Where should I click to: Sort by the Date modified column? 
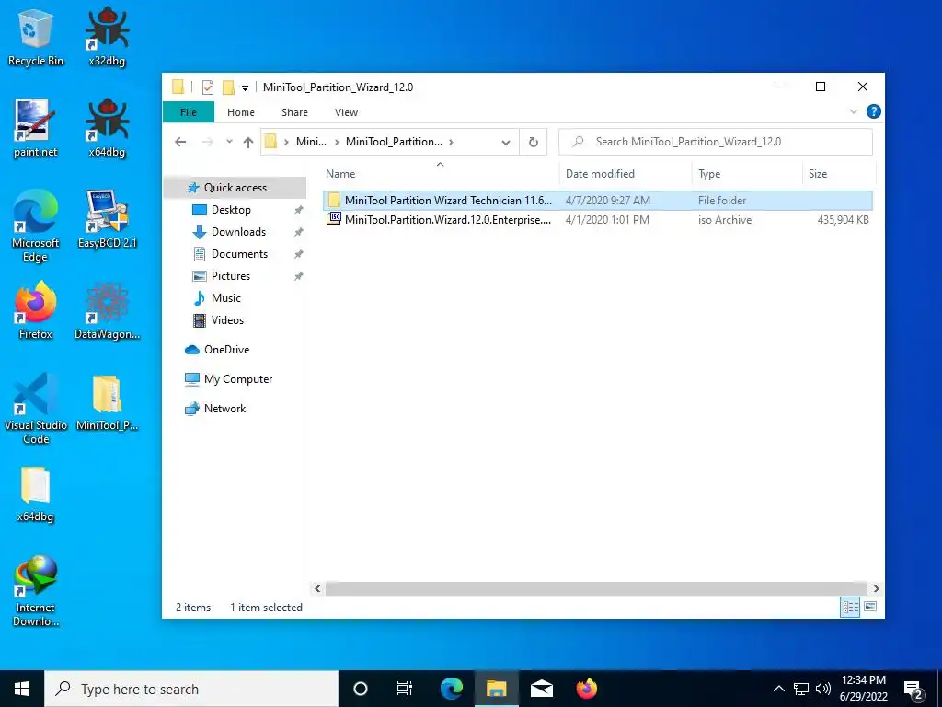[x=626, y=174]
